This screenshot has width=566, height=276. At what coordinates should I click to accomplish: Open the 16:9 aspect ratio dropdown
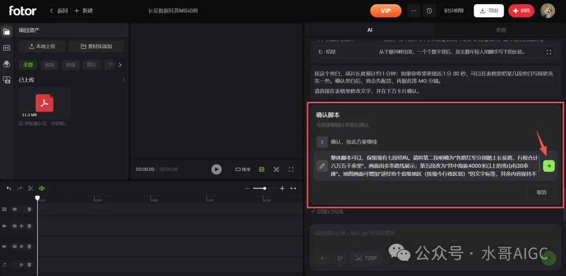pyautogui.click(x=243, y=169)
